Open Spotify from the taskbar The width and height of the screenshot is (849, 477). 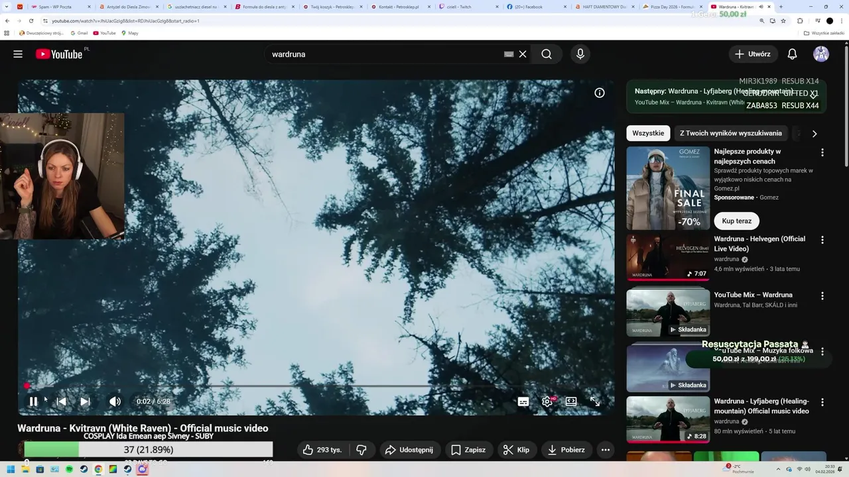pos(69,469)
